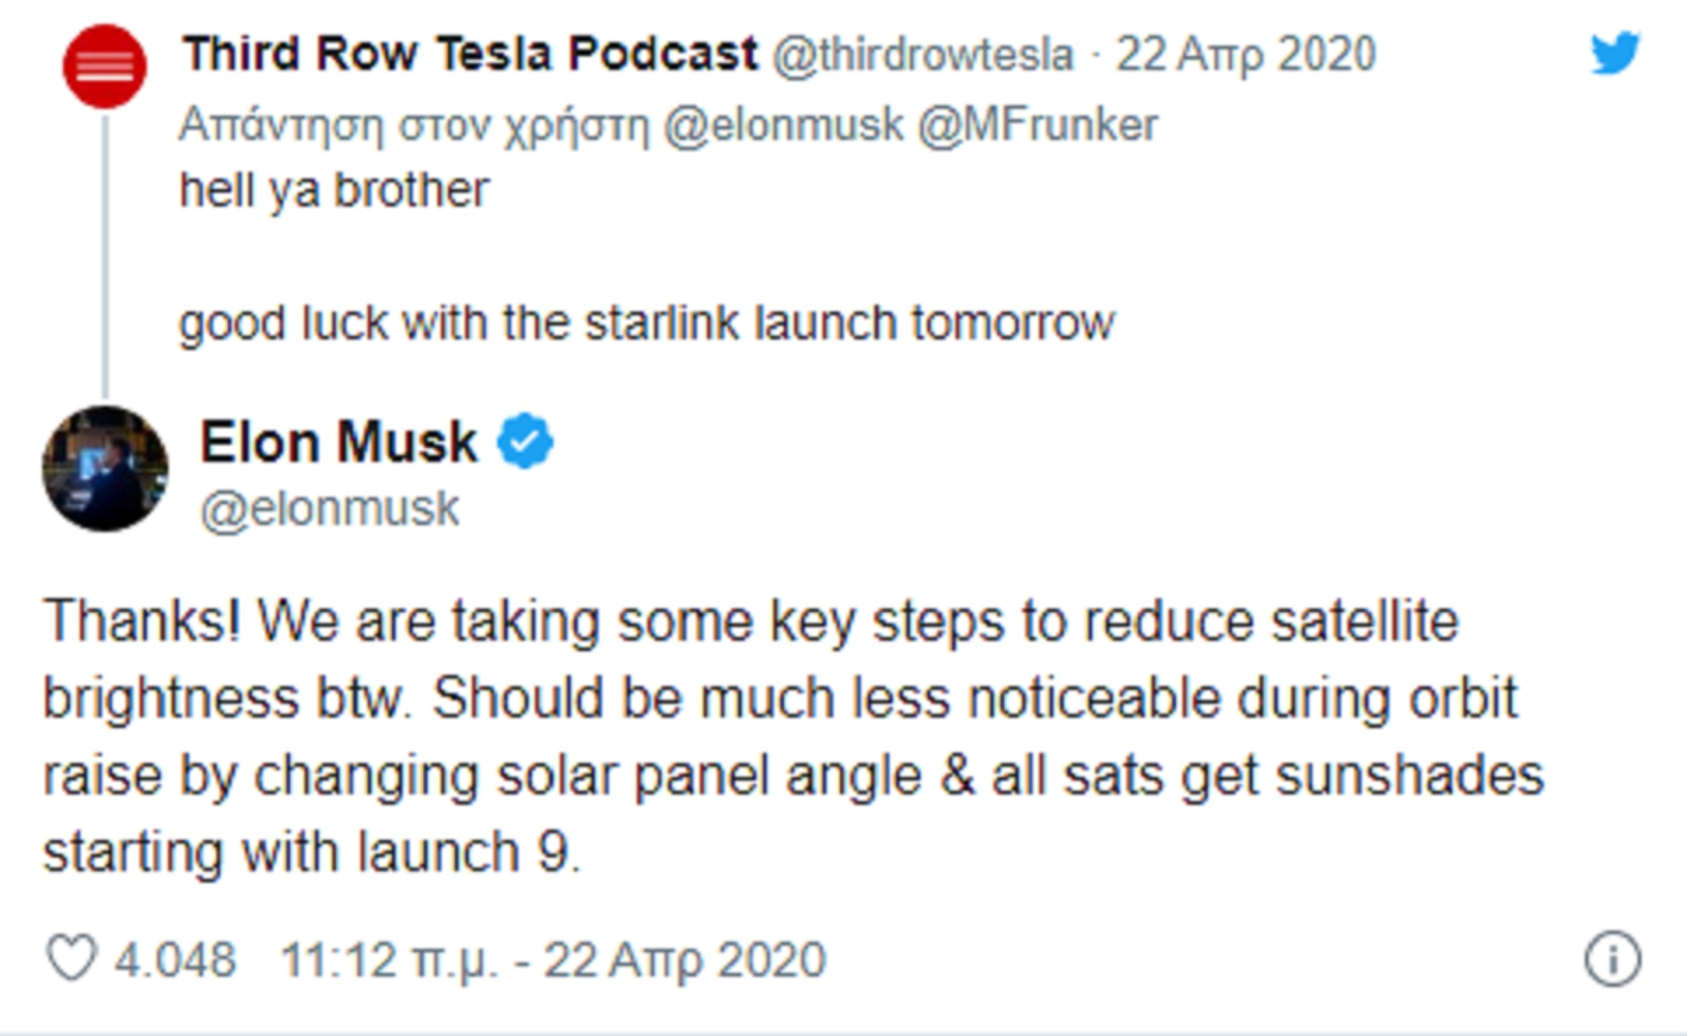Open the @elonmusk handle under Elon Musk

[330, 509]
